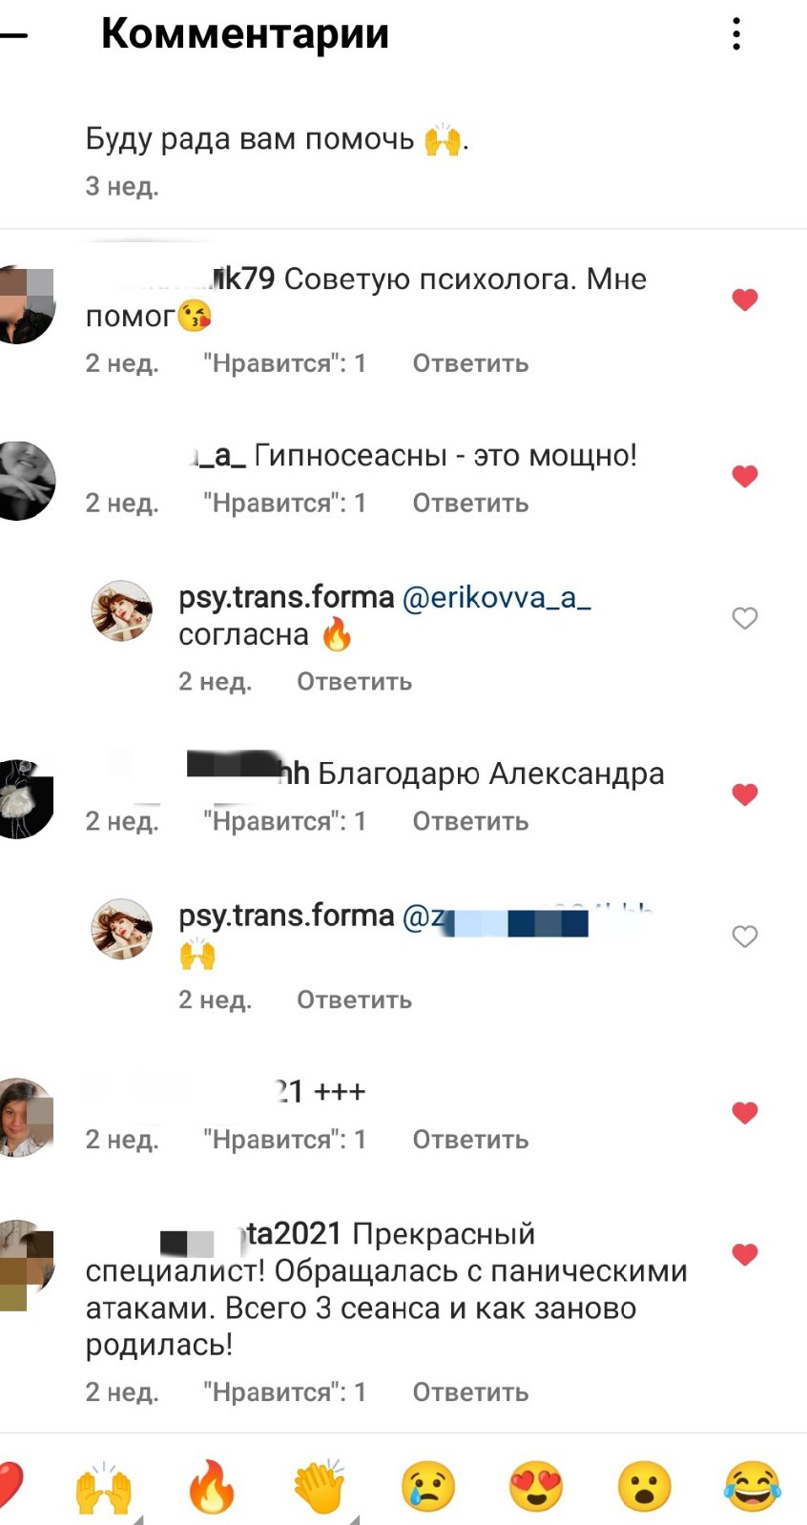
Task: Like the psy.trans.forma 'согласна' reply
Action: (x=745, y=618)
